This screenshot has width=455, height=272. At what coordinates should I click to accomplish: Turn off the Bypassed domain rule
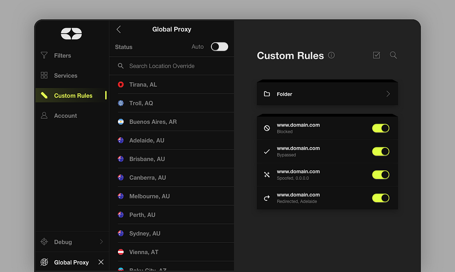[381, 151]
